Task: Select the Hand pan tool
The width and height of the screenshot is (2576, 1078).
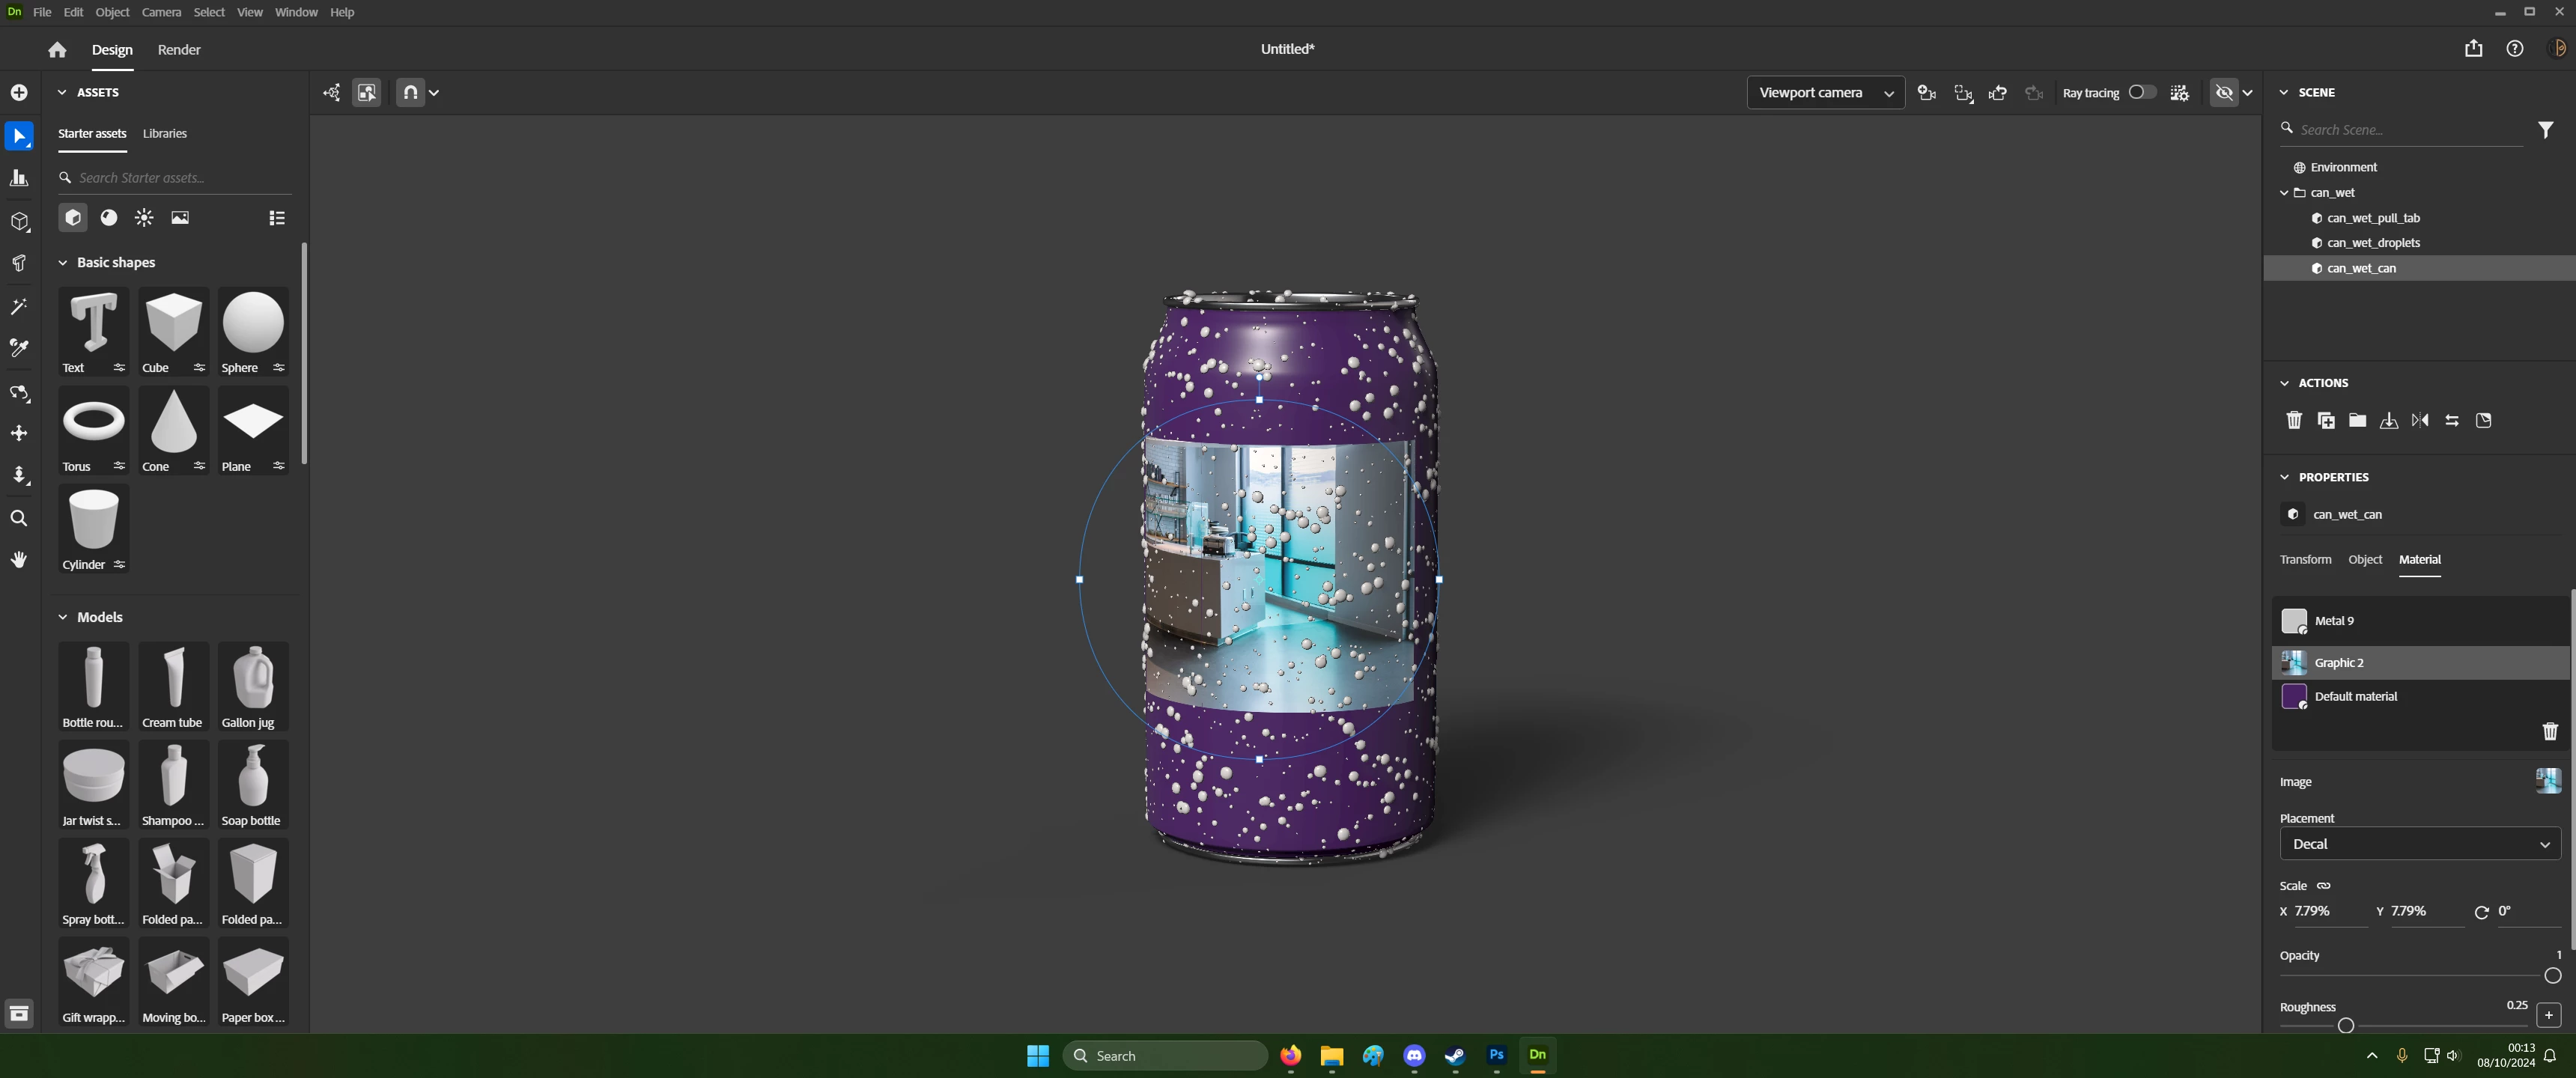Action: 18,560
